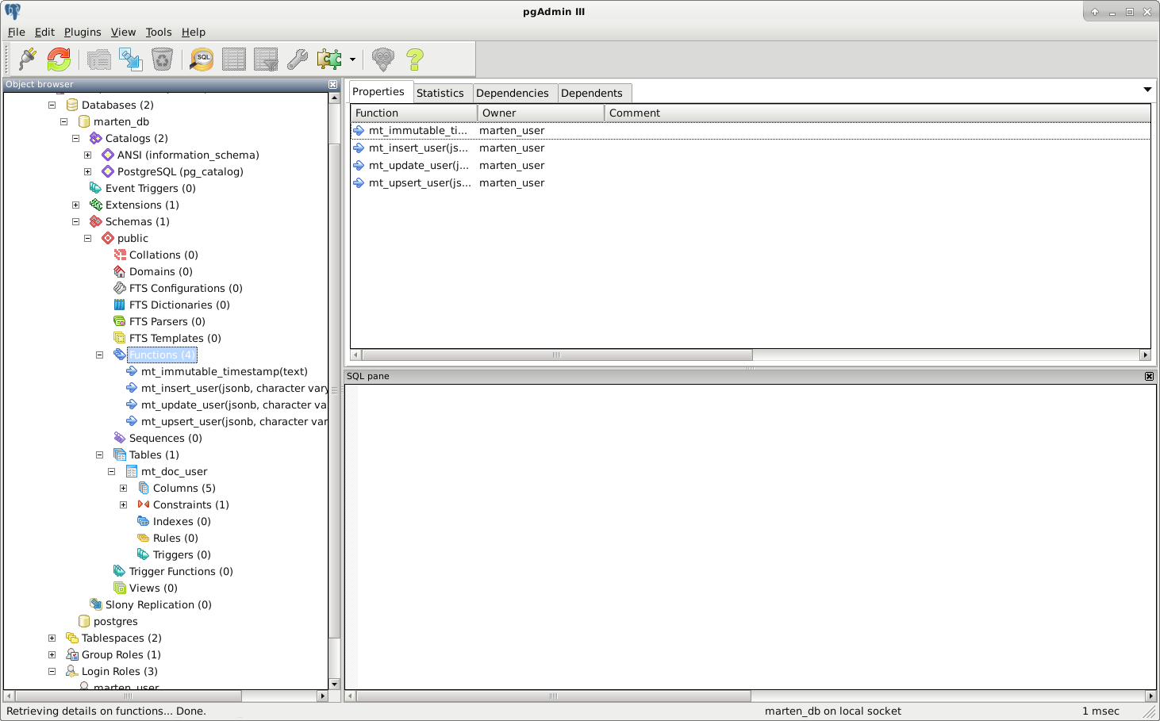Open the SQL query tool
1160x721 pixels.
coord(202,59)
